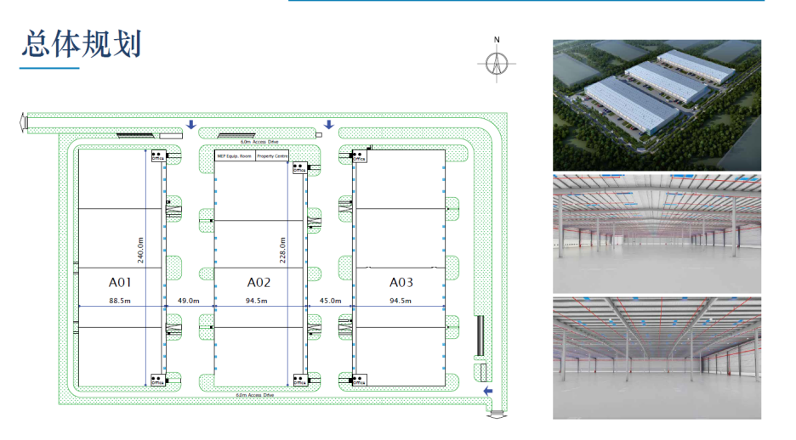
Task: Click the A02 building label
Action: click(259, 282)
